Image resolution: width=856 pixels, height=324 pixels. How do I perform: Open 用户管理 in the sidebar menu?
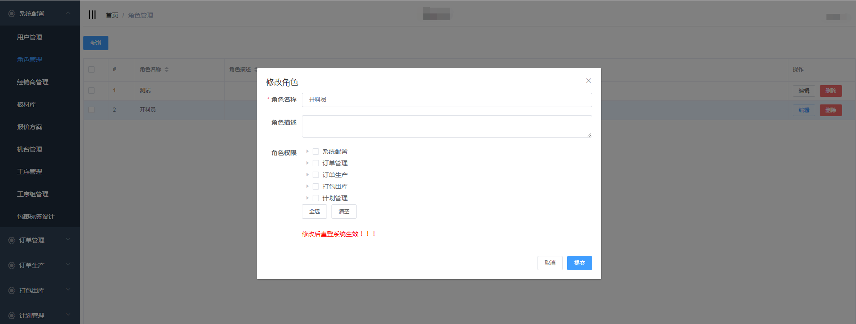[x=30, y=37]
